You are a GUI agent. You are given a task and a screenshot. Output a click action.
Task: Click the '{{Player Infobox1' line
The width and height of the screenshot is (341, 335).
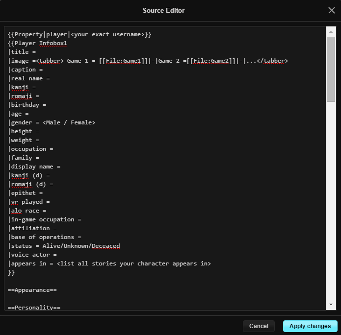pyautogui.click(x=37, y=43)
